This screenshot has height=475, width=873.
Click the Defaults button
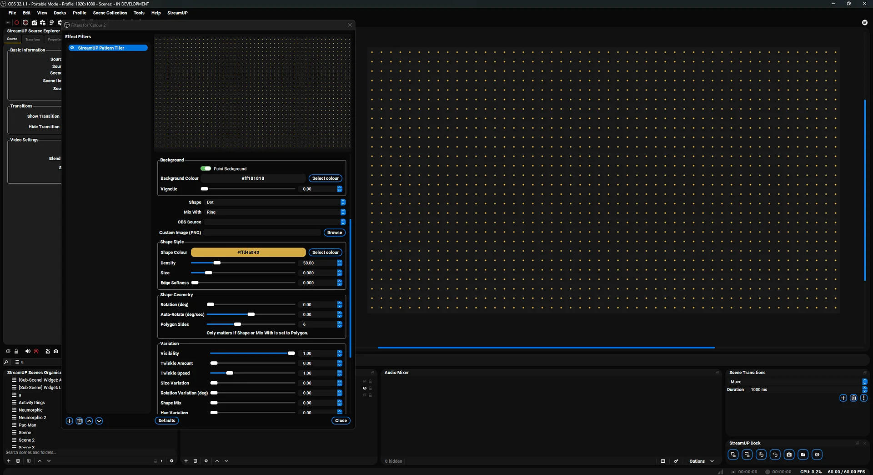pyautogui.click(x=167, y=421)
